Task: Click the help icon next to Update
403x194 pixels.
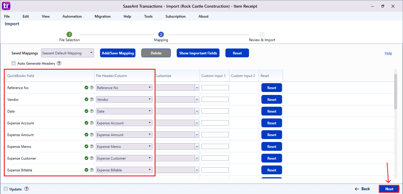Action: tap(27, 189)
